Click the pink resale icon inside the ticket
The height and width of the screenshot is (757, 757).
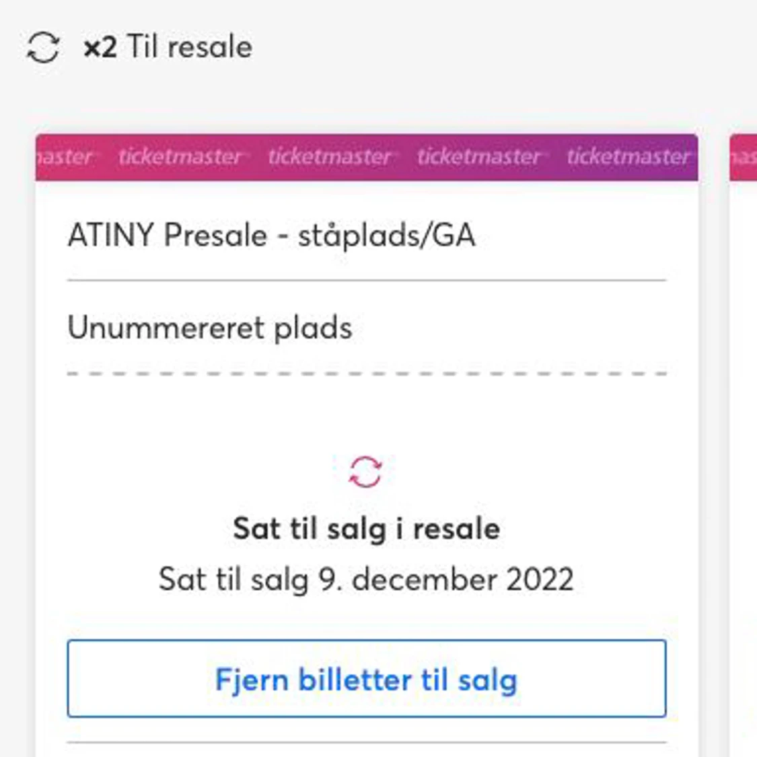pyautogui.click(x=365, y=471)
